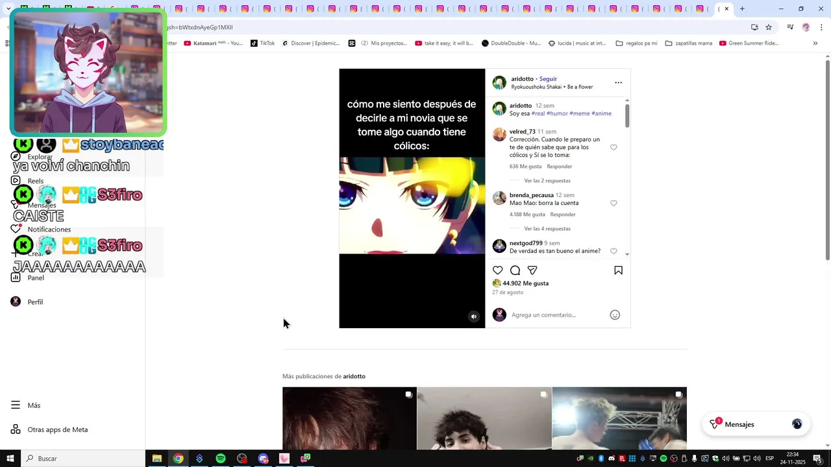831x467 pixels.
Task: Open the three-dot post options menu
Action: point(618,82)
